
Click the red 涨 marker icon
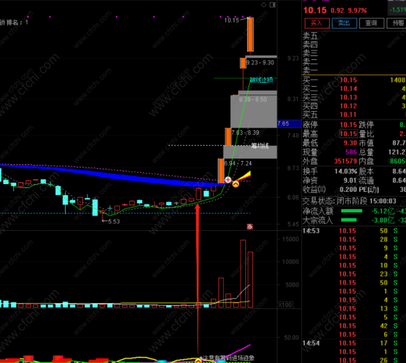point(250,227)
